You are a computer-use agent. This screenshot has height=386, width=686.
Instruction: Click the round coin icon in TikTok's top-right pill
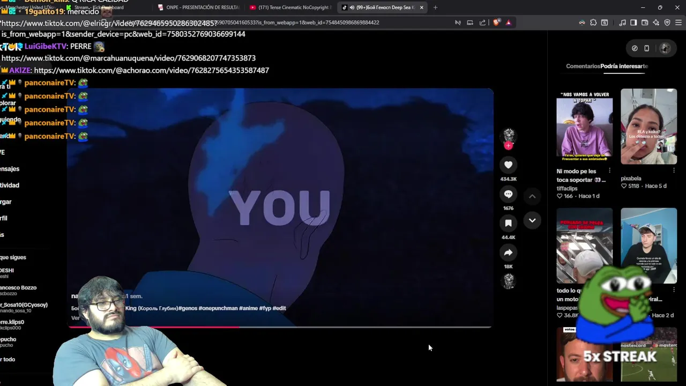(635, 48)
